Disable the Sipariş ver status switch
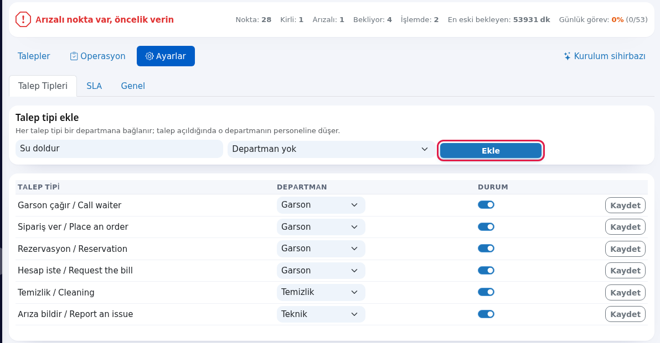 tap(486, 226)
